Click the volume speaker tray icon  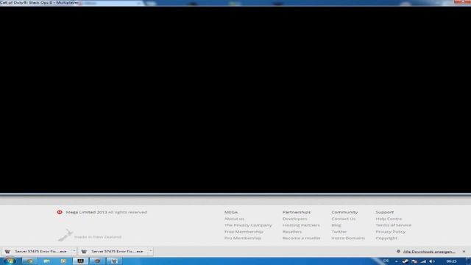point(432,261)
